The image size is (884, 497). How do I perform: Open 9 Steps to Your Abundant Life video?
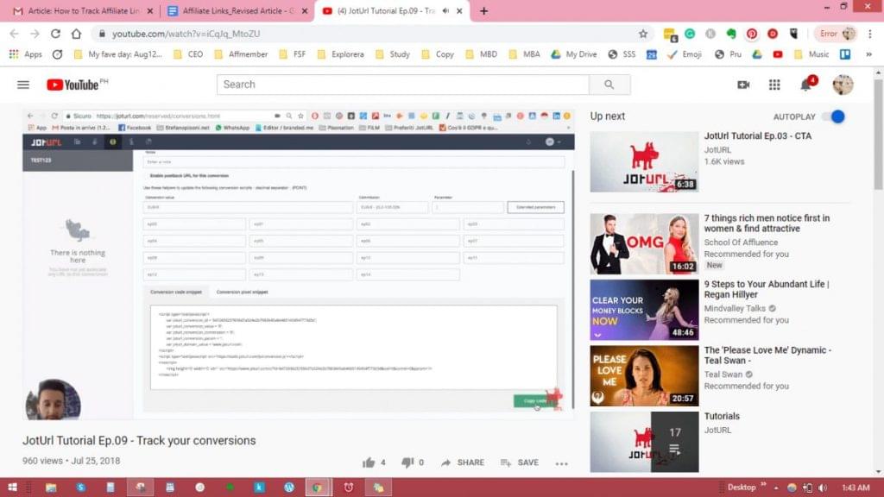tap(767, 289)
